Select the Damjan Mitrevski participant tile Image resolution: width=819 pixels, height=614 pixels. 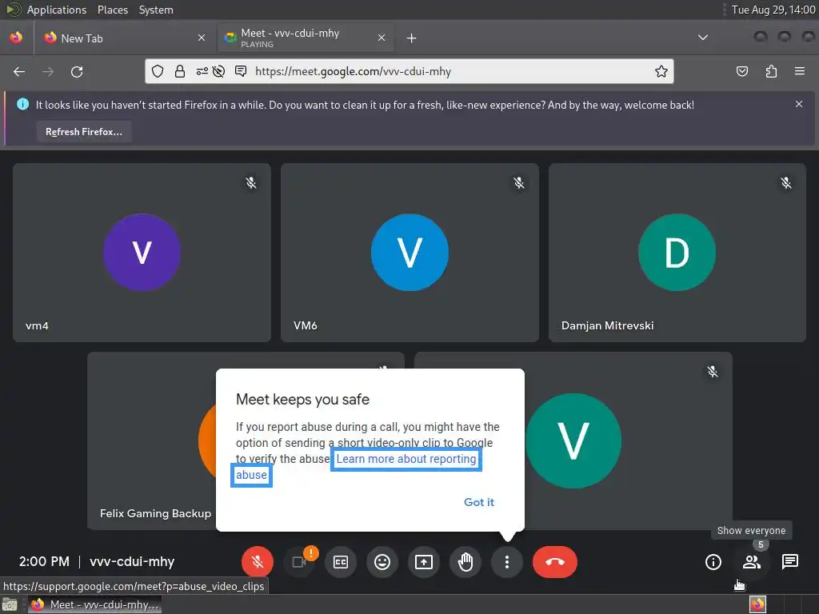[x=677, y=252]
